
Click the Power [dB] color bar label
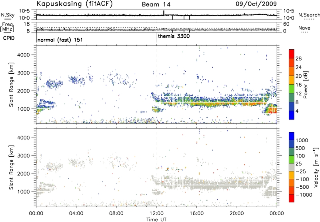tap(305, 85)
